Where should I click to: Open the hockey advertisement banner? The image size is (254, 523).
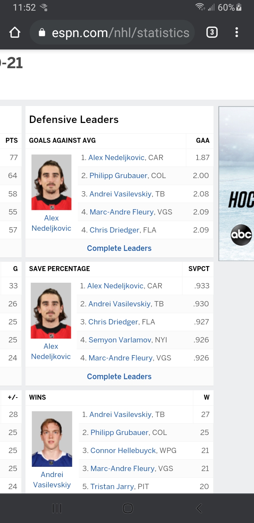click(x=236, y=184)
